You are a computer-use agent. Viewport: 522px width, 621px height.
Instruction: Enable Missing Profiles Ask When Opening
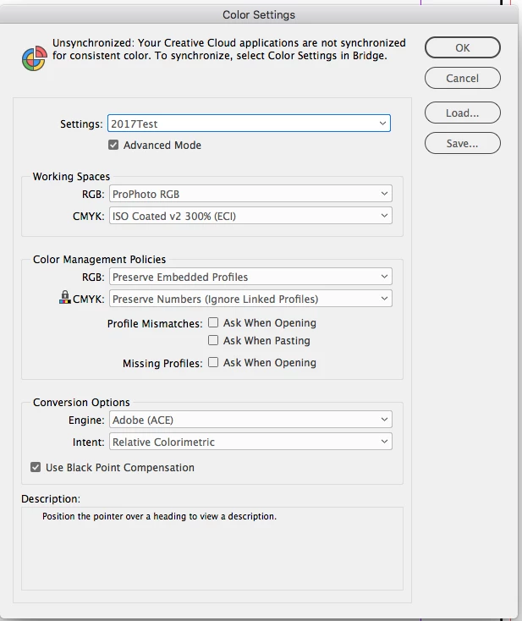[213, 362]
